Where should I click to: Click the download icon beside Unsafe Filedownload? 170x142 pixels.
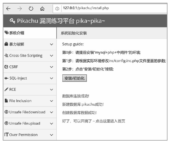pos(6,112)
